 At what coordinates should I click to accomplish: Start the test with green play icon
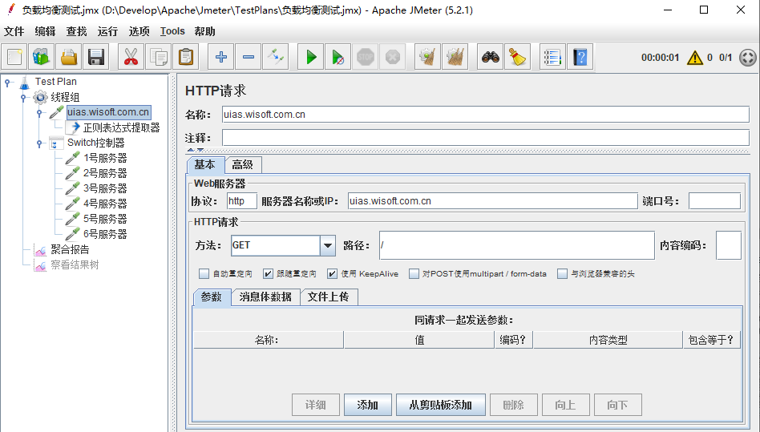click(x=311, y=57)
